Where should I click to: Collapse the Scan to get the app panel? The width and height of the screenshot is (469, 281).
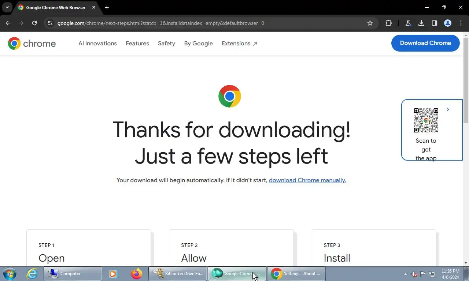(448, 109)
